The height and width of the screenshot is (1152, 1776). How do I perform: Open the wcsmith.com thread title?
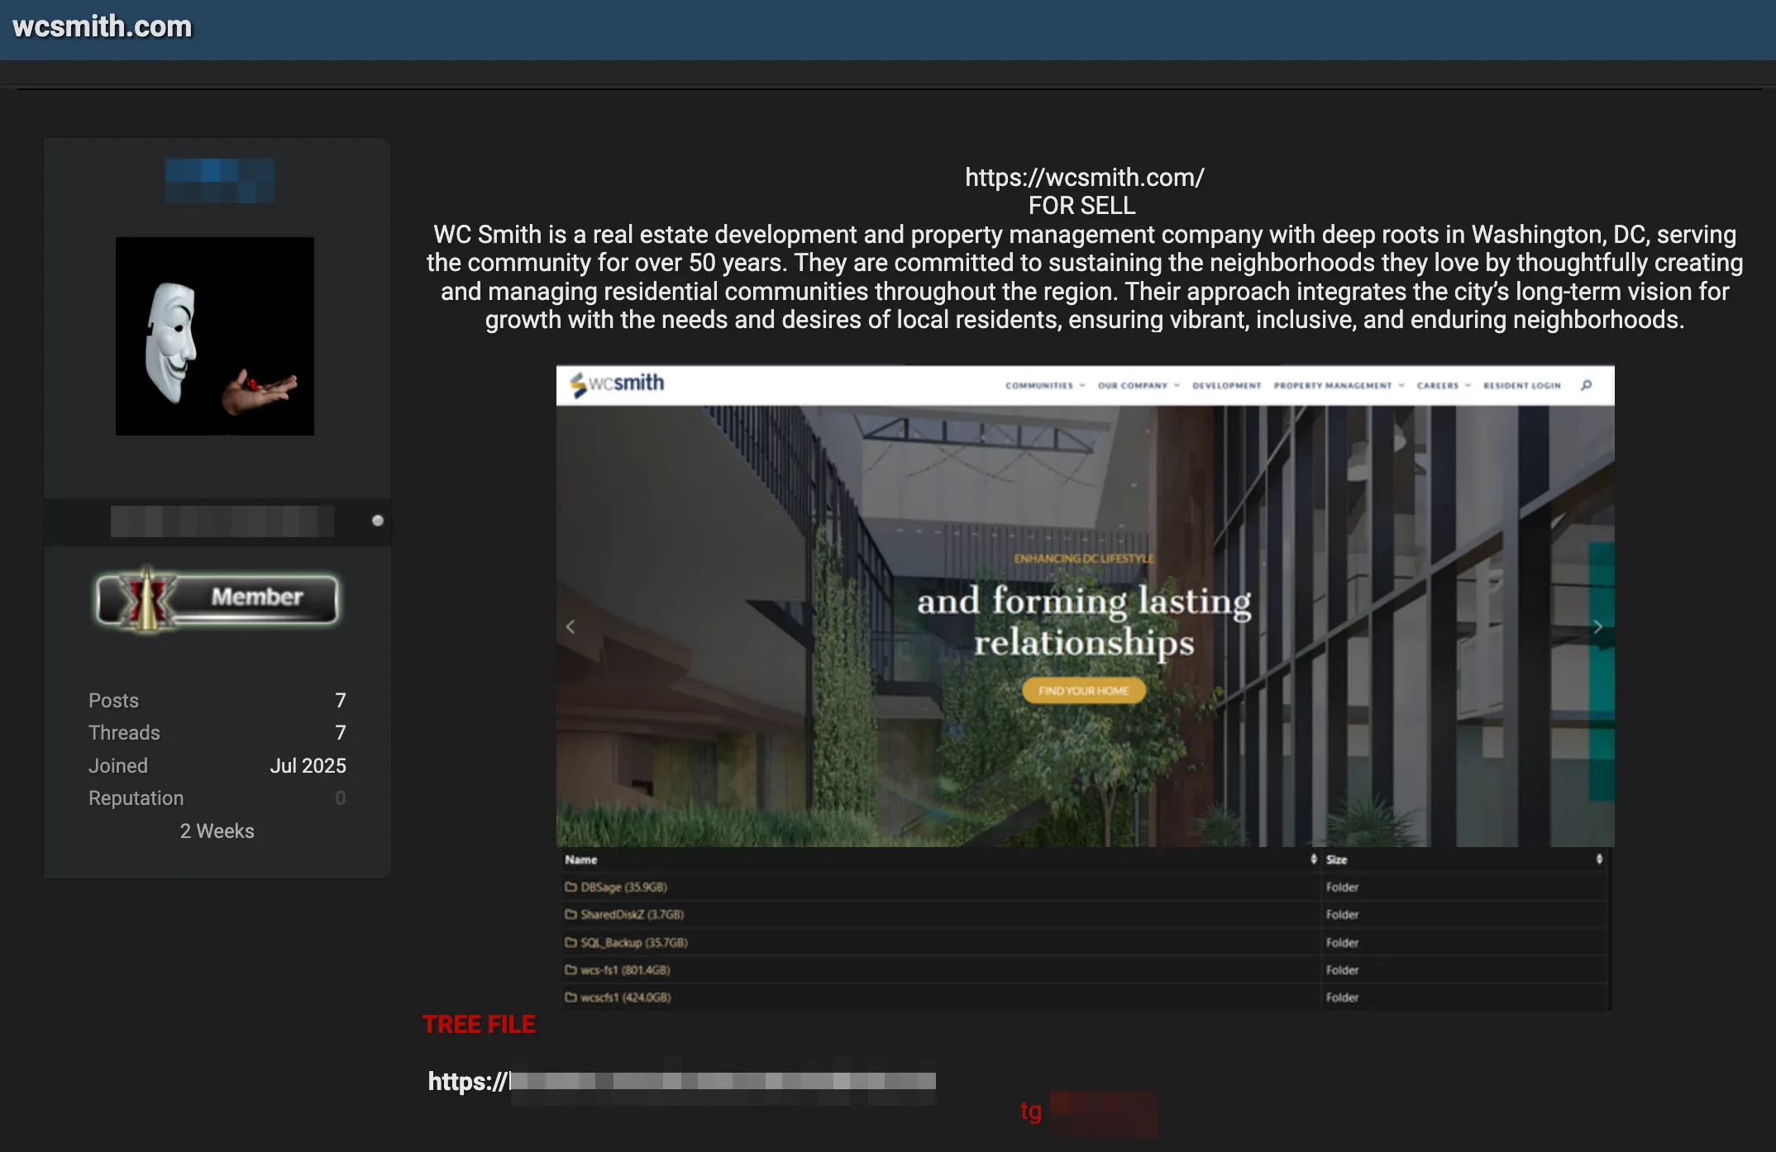pyautogui.click(x=102, y=26)
